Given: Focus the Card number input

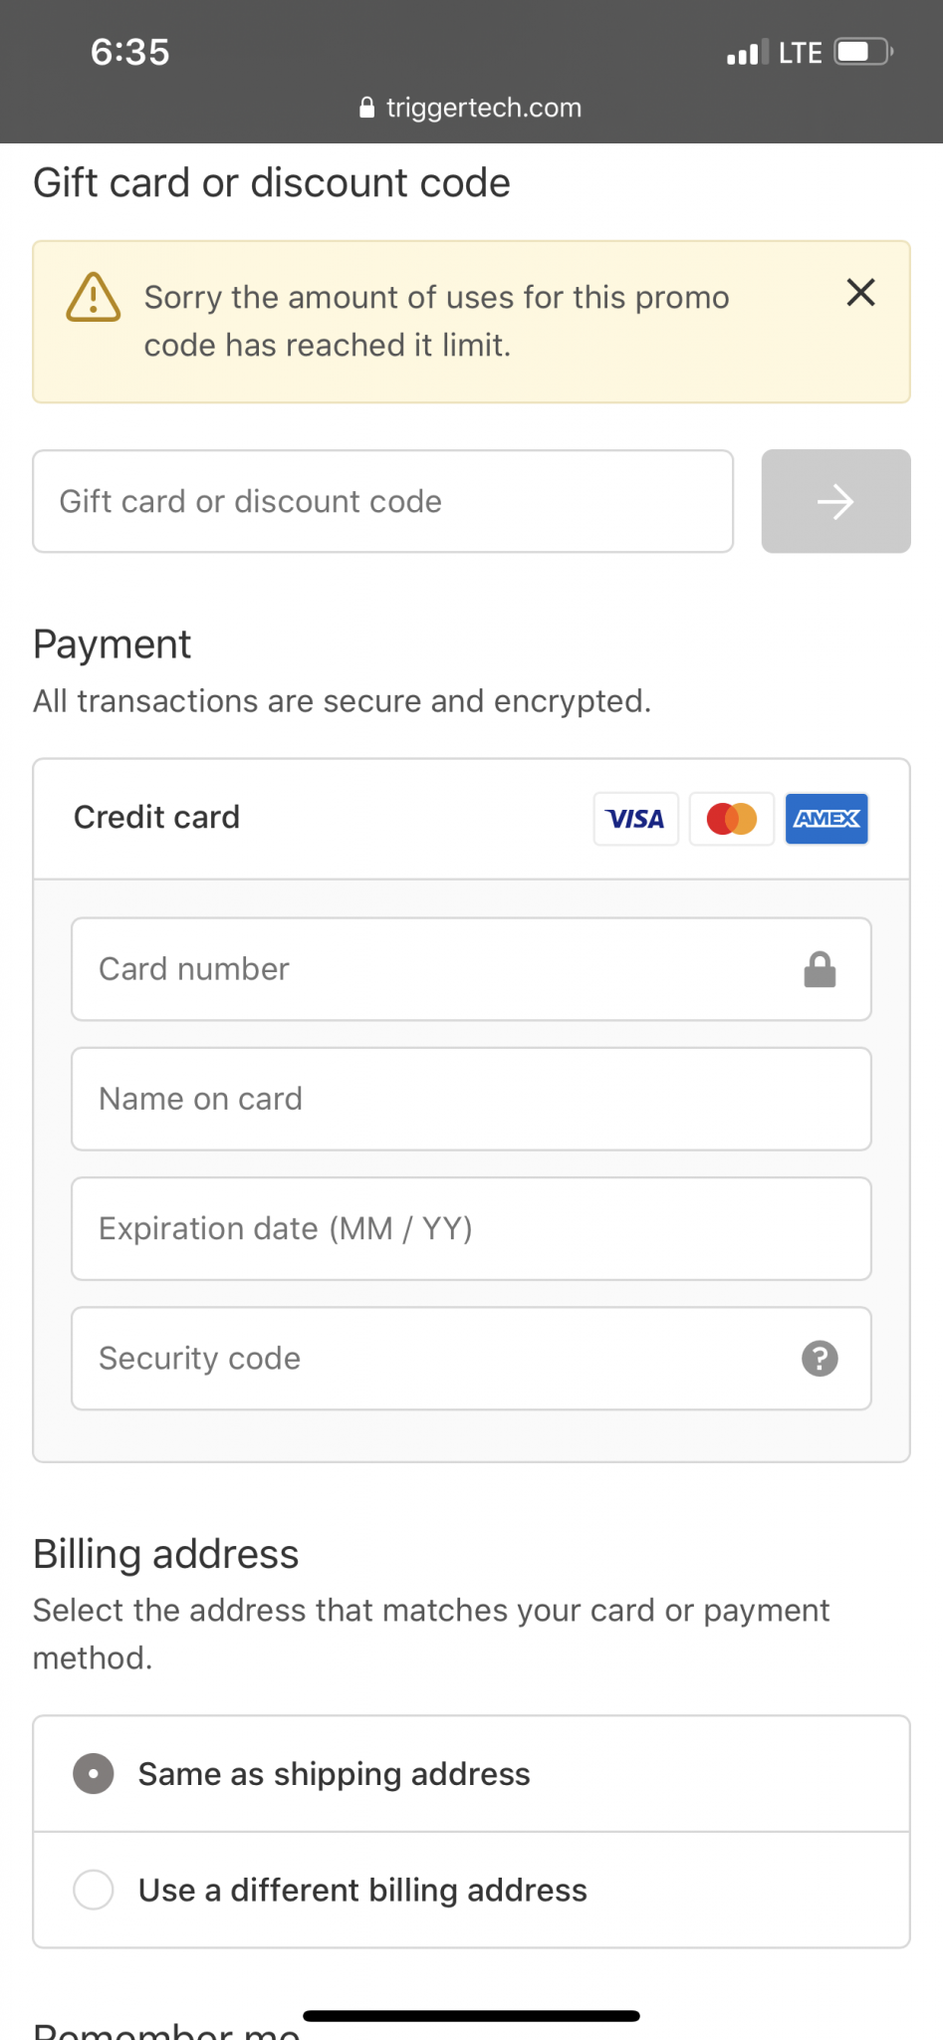Looking at the screenshot, I should (x=472, y=969).
